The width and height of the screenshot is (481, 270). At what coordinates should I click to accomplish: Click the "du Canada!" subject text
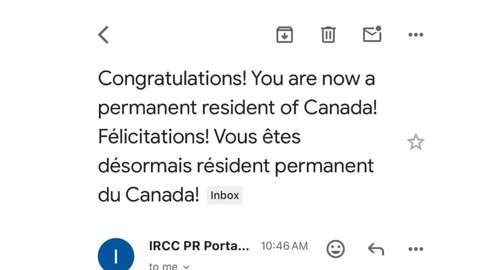click(x=149, y=195)
